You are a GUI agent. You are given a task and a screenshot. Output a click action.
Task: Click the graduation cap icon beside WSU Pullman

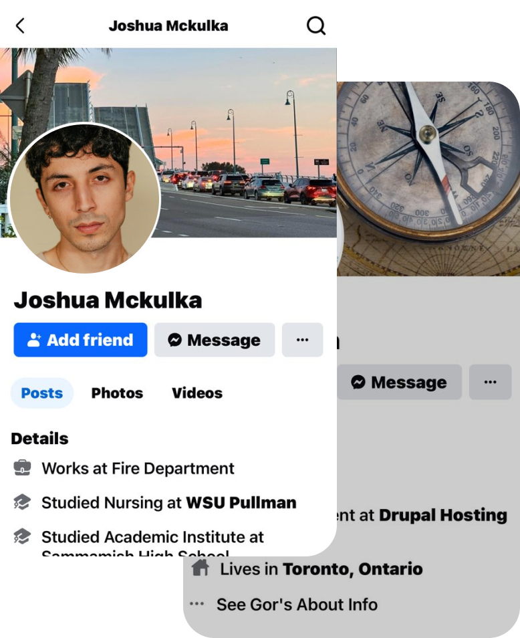(x=22, y=502)
